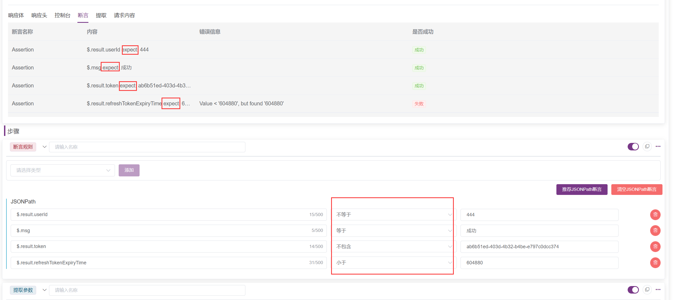This screenshot has width=674, height=300.
Task: Open more options for 断言规则 step
Action: click(658, 146)
